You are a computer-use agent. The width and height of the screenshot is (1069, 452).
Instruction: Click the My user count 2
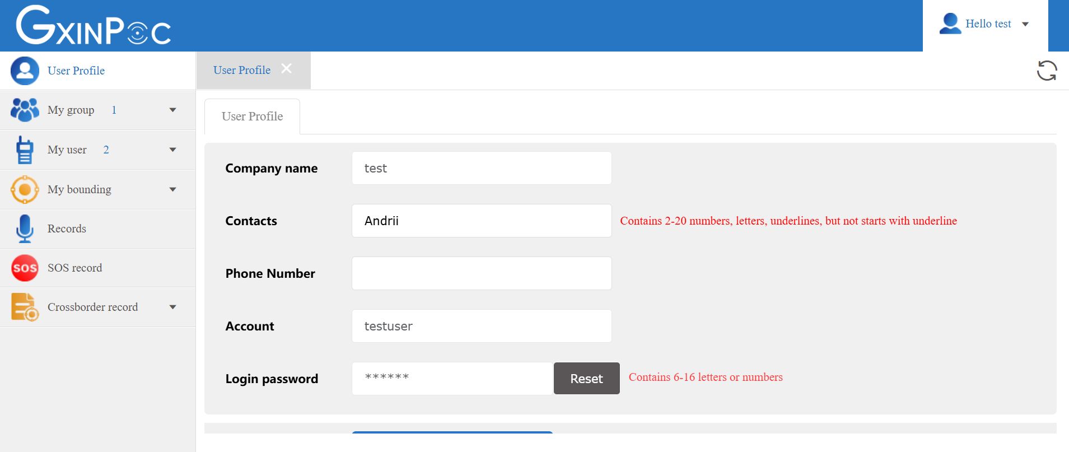(106, 150)
